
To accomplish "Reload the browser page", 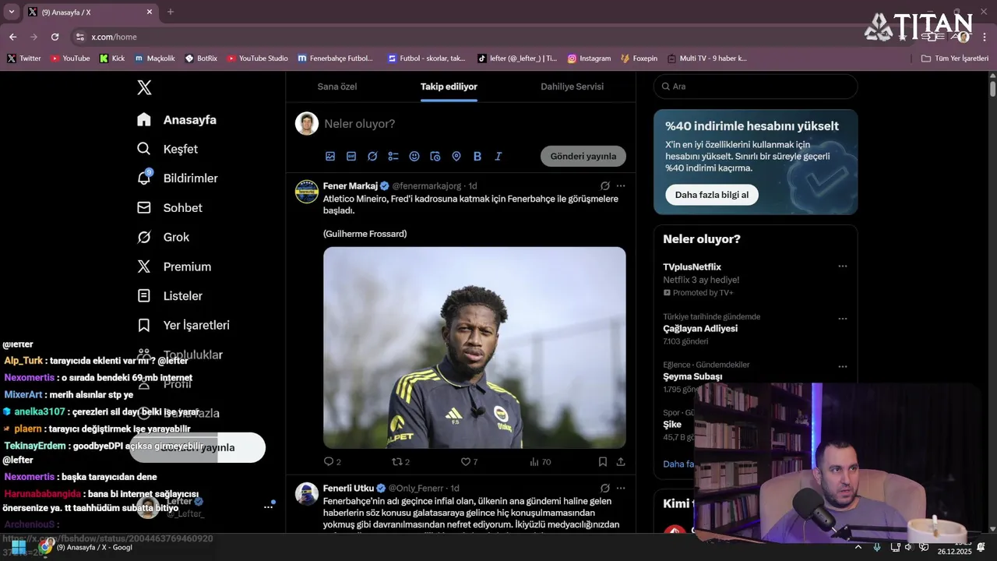I will [55, 37].
